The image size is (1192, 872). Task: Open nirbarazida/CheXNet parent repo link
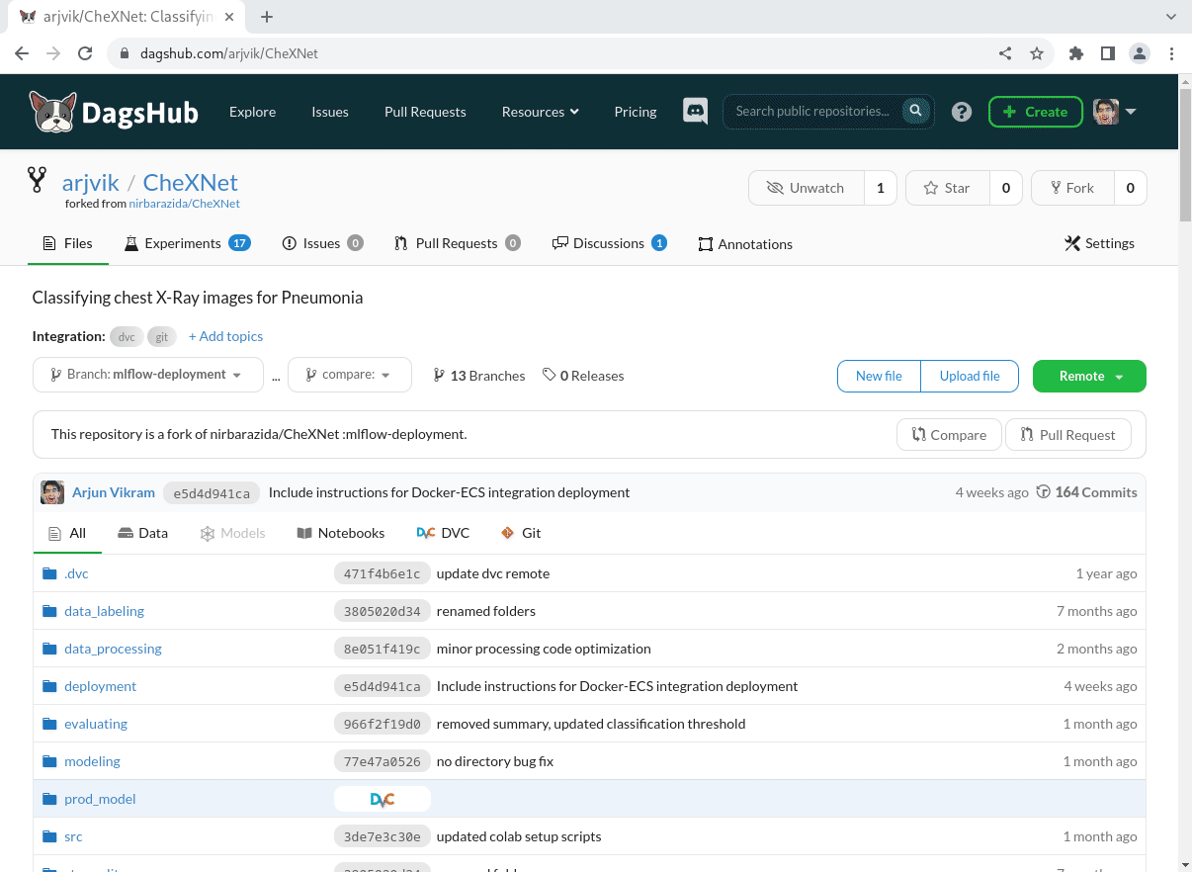185,204
